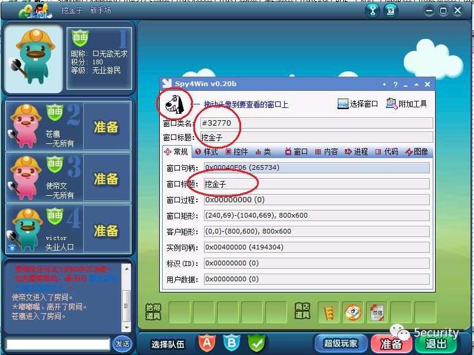Image resolution: width=474 pixels, height=355 pixels.
Task: Click the avatar of player 口无欲无求
Action: coord(33,57)
